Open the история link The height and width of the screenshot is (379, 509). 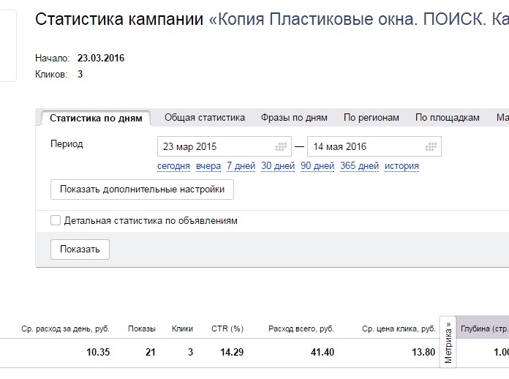(x=401, y=166)
